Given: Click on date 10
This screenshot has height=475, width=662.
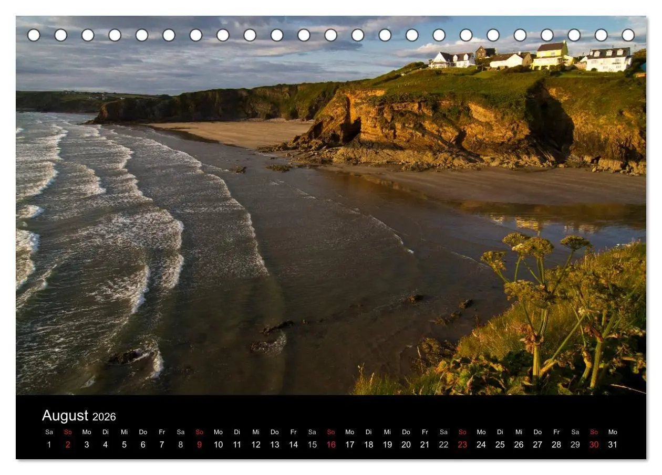Looking at the screenshot, I should tap(218, 445).
